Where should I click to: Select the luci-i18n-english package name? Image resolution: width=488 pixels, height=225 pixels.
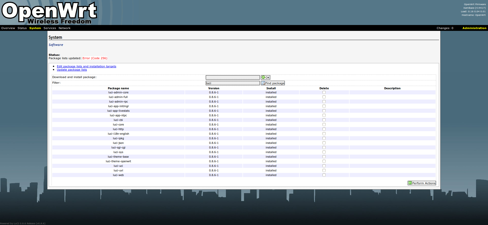coord(118,134)
